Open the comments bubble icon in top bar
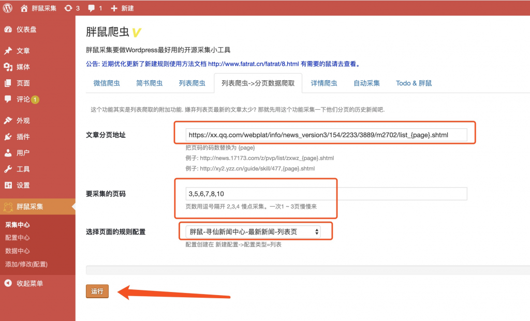Screen dimensions: 530x321 [91, 8]
